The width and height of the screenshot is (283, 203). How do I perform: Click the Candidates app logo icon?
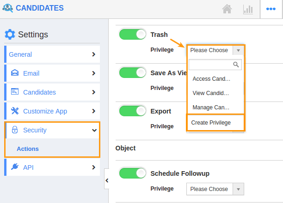7,8
